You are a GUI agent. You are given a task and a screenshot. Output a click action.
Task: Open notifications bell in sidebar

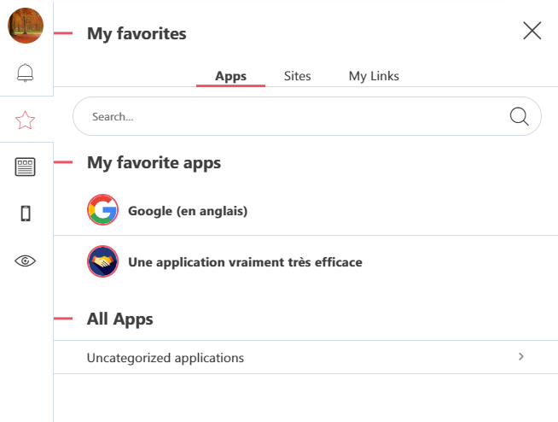pos(26,73)
